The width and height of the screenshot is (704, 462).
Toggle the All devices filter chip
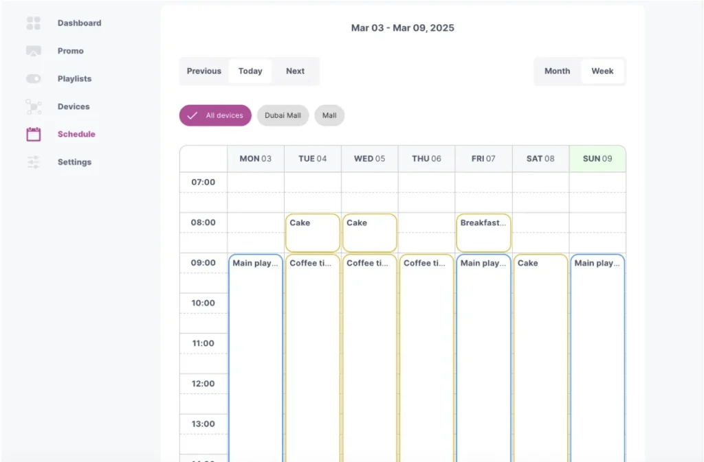(x=215, y=115)
